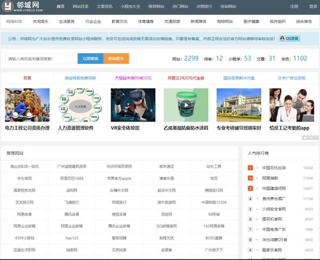Open 中国铁路12306 in recommended sites
This screenshot has height=260, width=320.
tap(214, 202)
